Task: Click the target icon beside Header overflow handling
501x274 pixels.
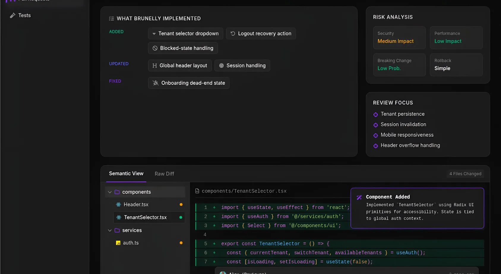Action: point(376,146)
